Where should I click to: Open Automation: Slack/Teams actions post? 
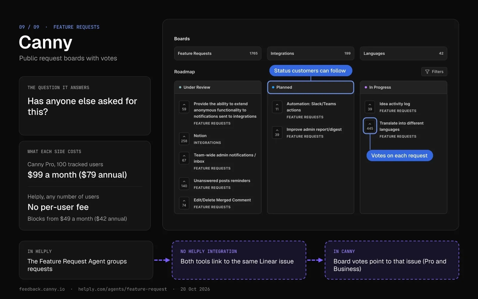(x=311, y=107)
